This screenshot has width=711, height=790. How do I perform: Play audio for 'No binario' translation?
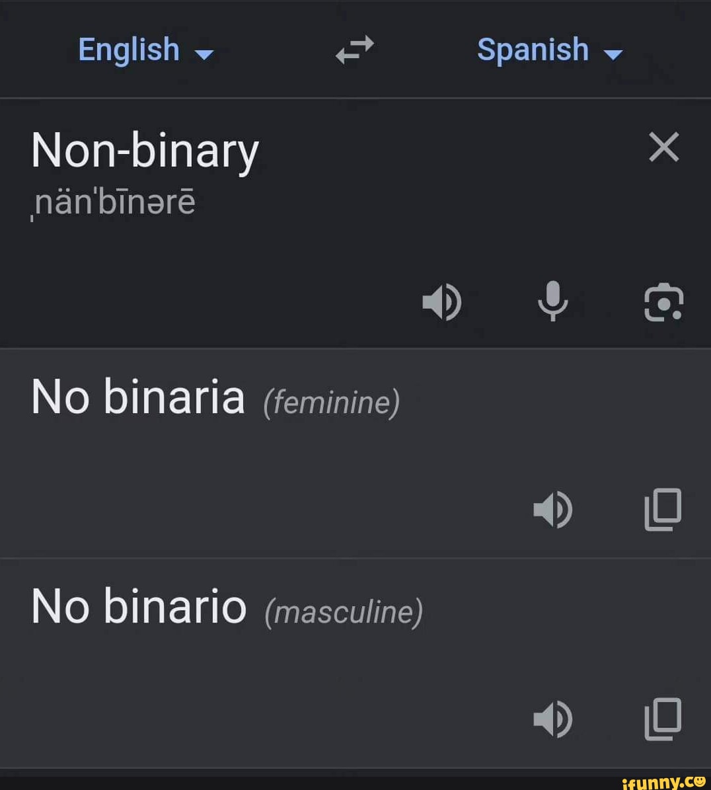pos(554,719)
